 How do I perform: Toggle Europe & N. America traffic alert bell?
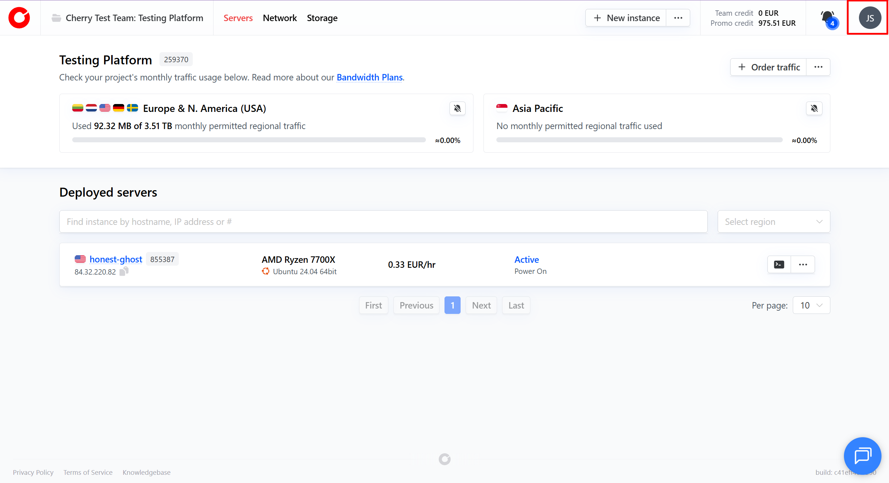(457, 108)
